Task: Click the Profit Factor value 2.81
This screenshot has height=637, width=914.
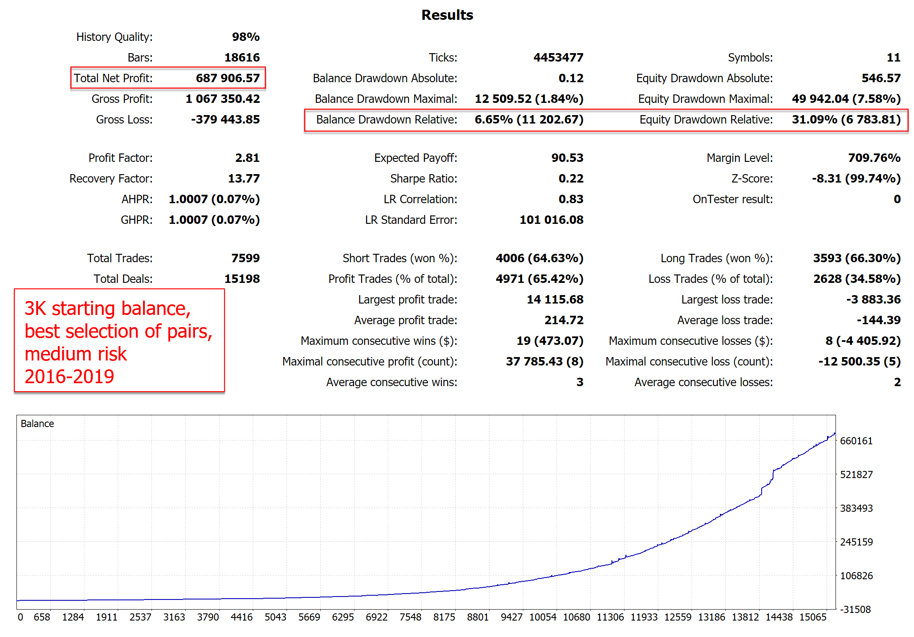Action: coord(247,158)
